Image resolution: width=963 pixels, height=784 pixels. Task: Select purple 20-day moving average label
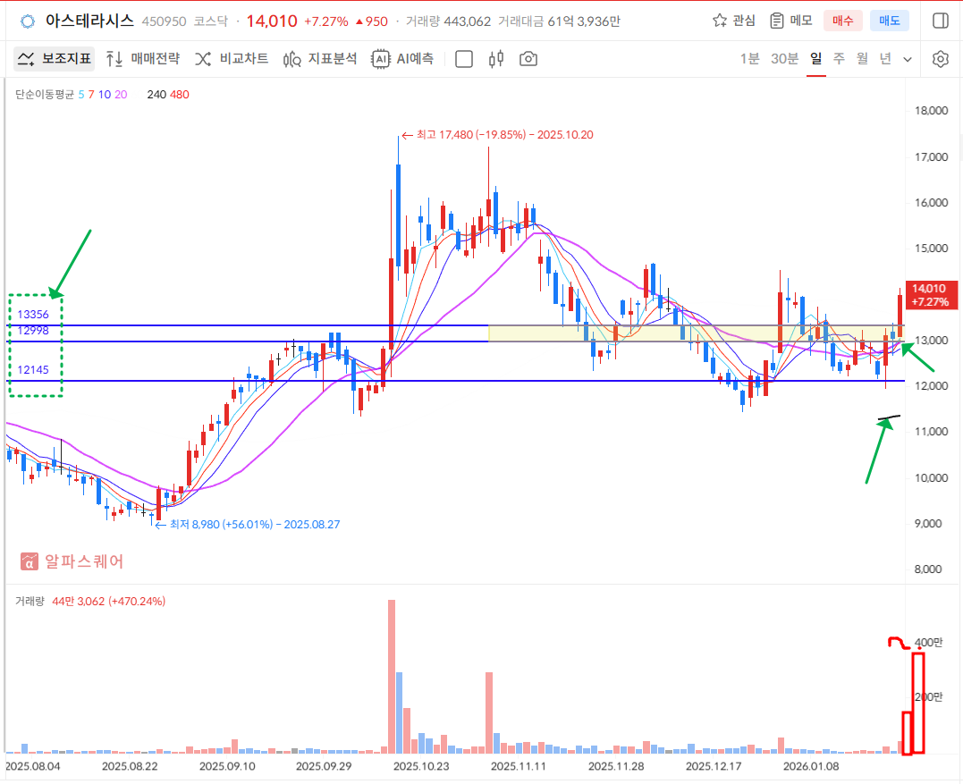[121, 95]
